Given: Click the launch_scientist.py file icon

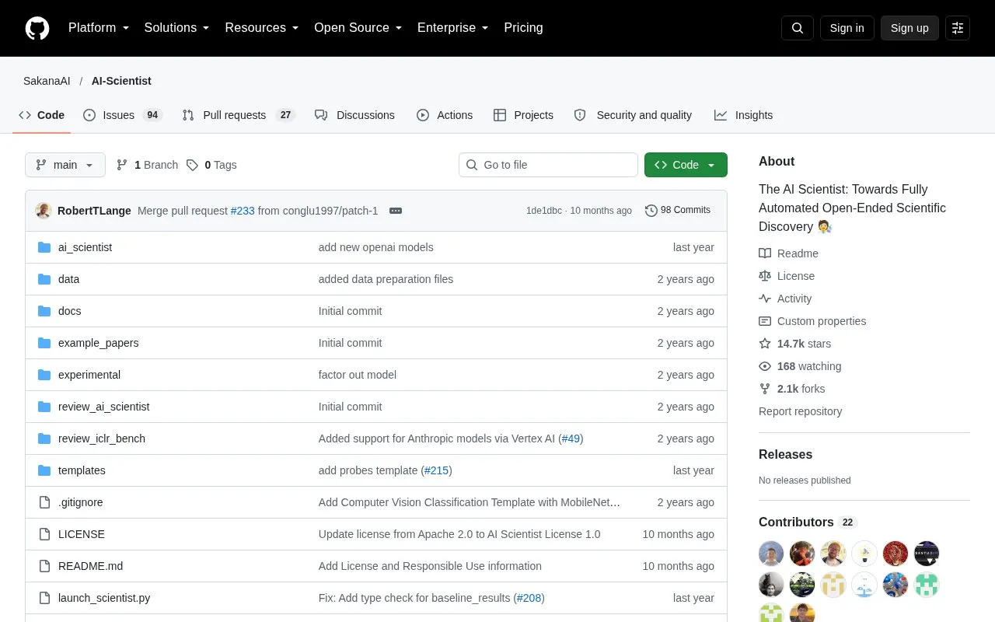Looking at the screenshot, I should point(44,598).
